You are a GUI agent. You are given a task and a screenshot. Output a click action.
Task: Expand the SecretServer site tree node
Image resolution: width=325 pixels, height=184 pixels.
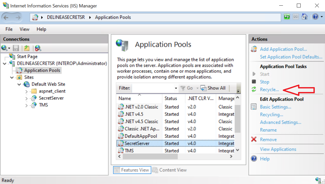(x=26, y=98)
